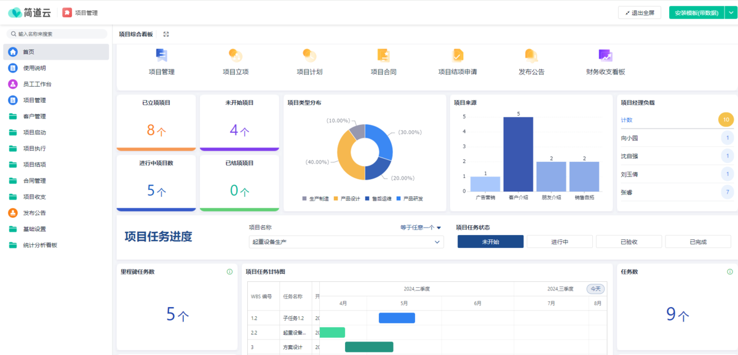Viewport: 738px width, 355px height.
Task: Click the fullscreen expand icon beside 项目综合看板
Action: (166, 34)
